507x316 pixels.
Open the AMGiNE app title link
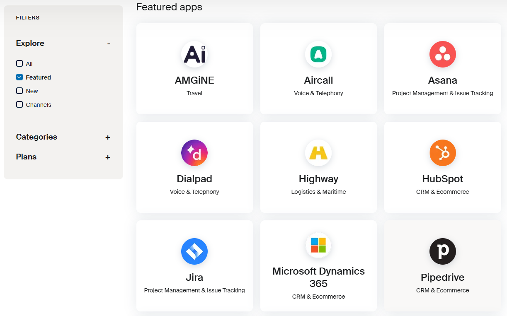pos(194,80)
